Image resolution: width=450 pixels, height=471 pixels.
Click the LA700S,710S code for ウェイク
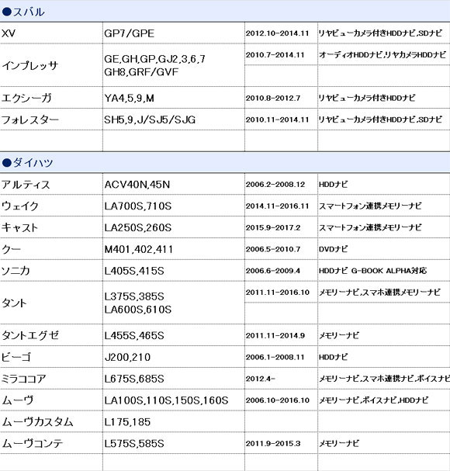click(x=138, y=206)
